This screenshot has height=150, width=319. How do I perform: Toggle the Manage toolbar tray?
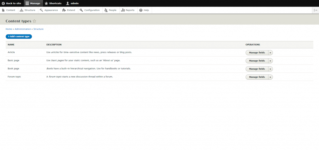(x=33, y=3)
